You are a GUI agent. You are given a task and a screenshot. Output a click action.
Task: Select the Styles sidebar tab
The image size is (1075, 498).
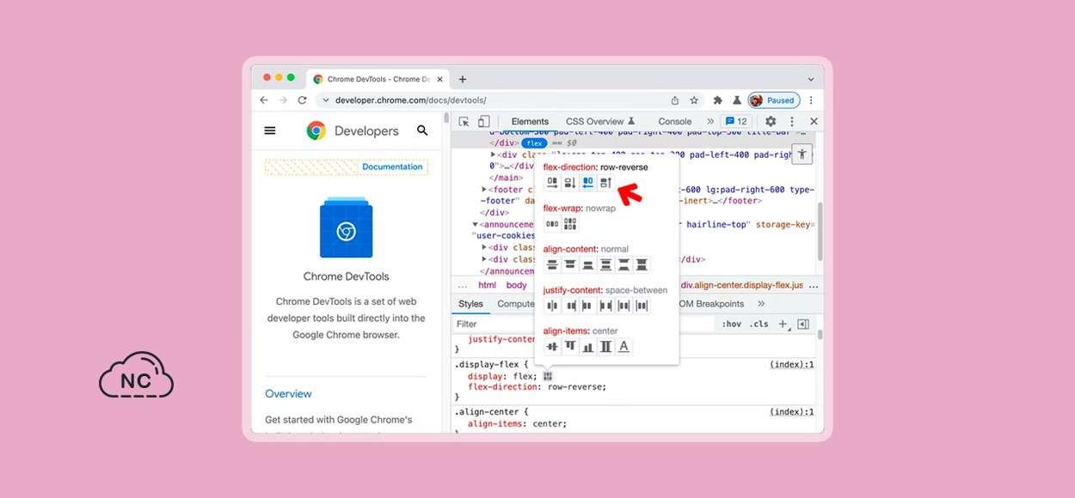(470, 304)
